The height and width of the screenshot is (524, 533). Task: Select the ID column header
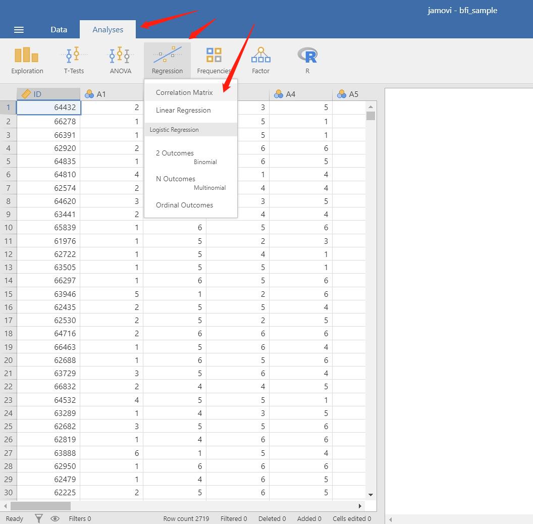(x=48, y=94)
